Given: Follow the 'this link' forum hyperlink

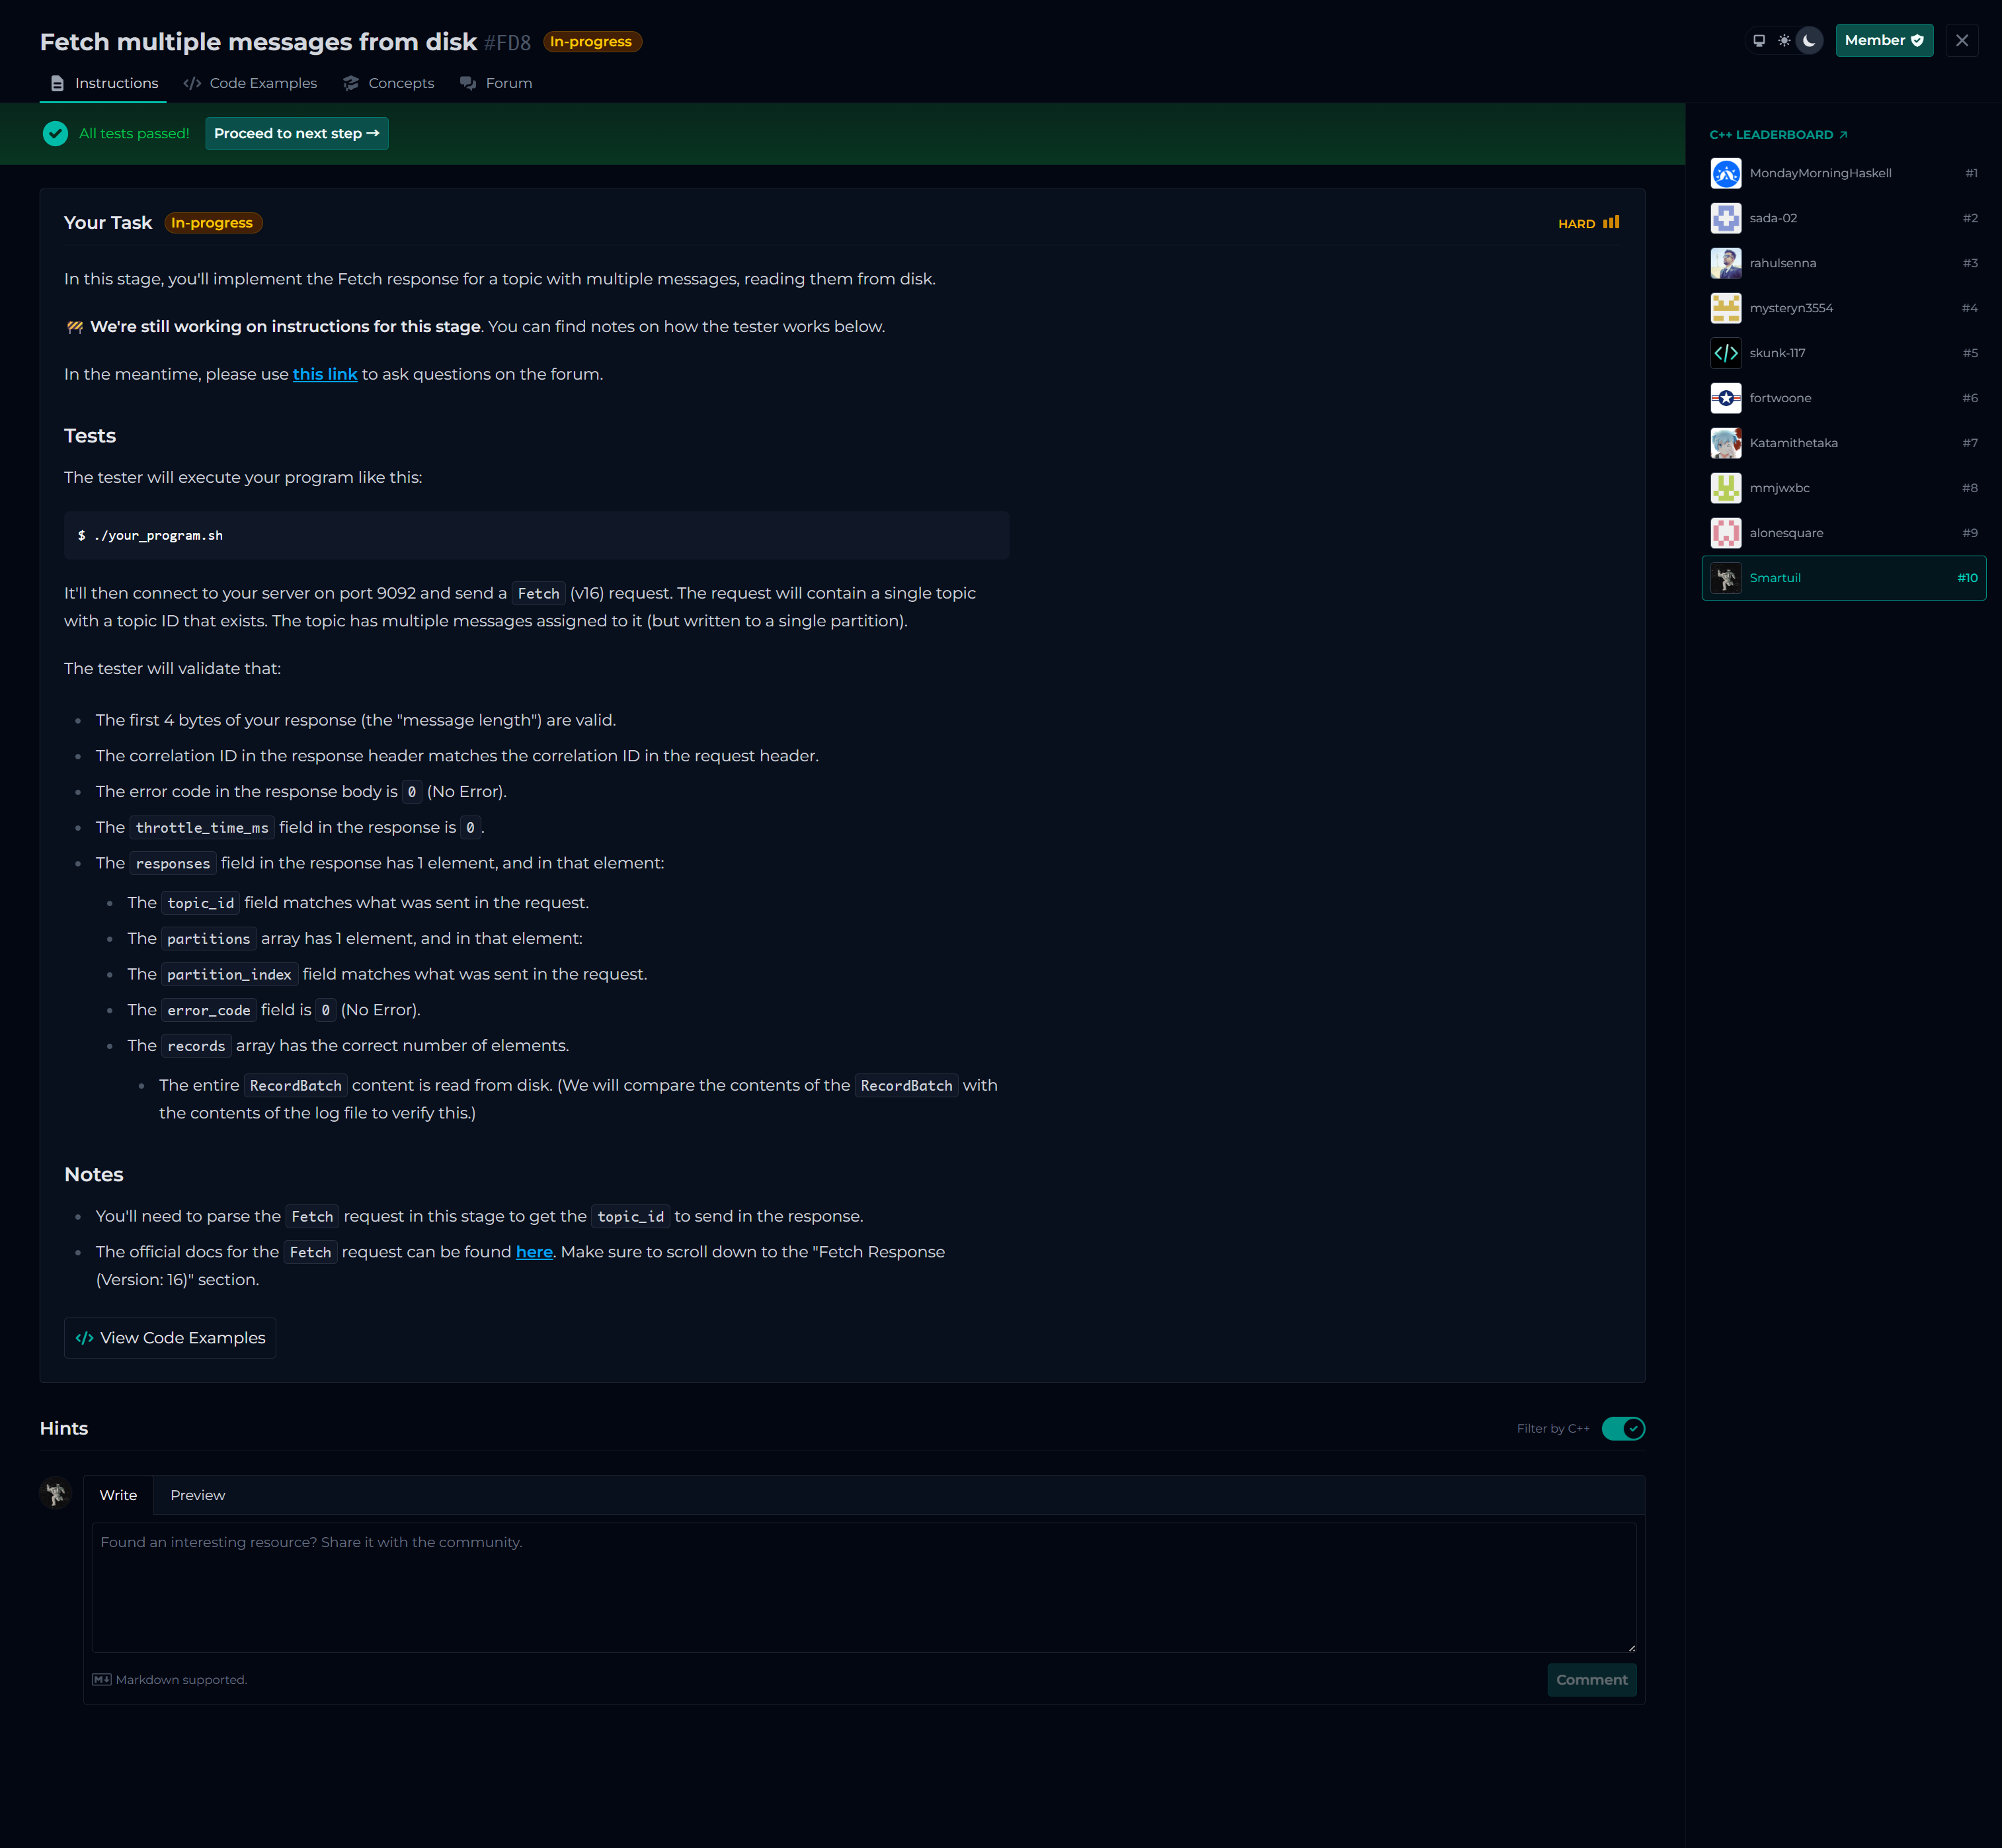Looking at the screenshot, I should [325, 375].
